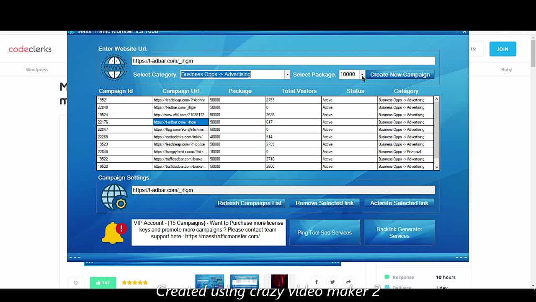536x302 pixels.
Task: Select campaign row 19523
Action: [x=265, y=144]
